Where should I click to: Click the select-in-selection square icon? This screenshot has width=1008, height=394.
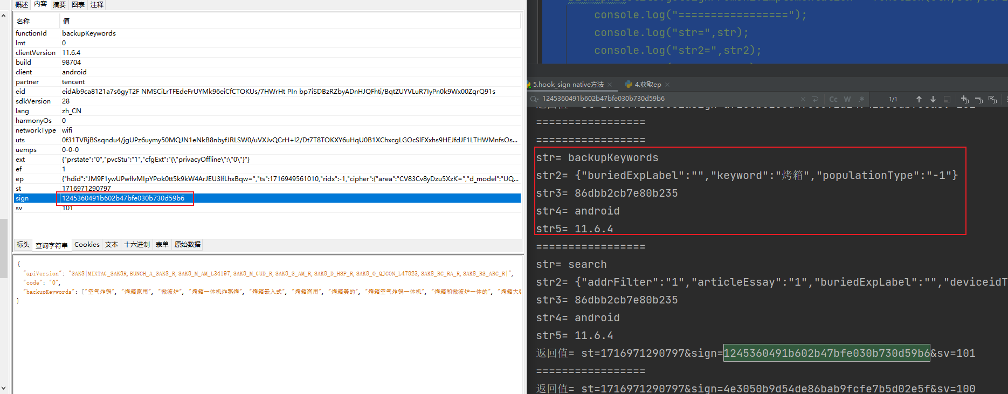tap(947, 99)
